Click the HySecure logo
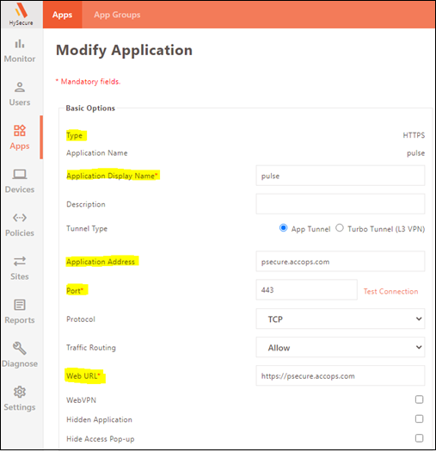 click(21, 14)
